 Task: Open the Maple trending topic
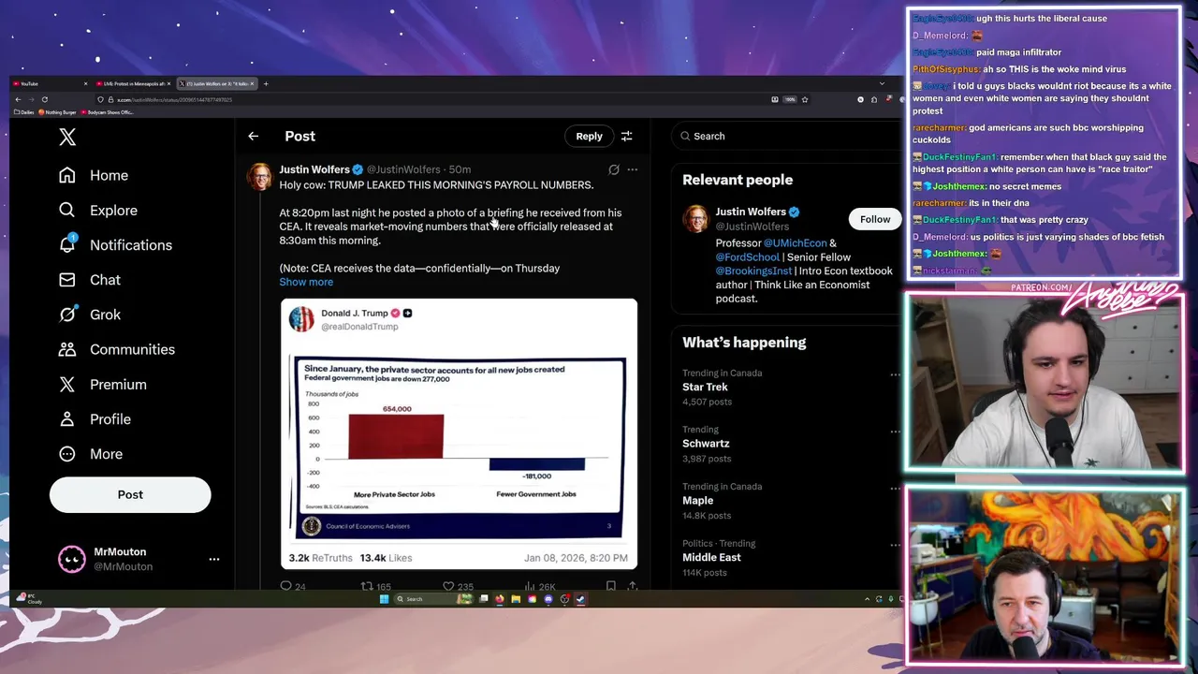[697, 501]
